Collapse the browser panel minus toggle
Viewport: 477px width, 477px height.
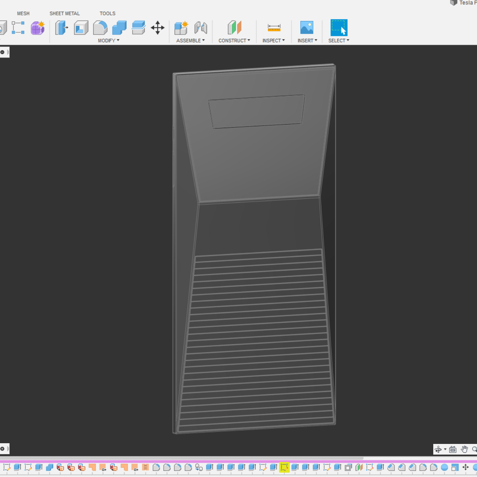tap(2, 52)
